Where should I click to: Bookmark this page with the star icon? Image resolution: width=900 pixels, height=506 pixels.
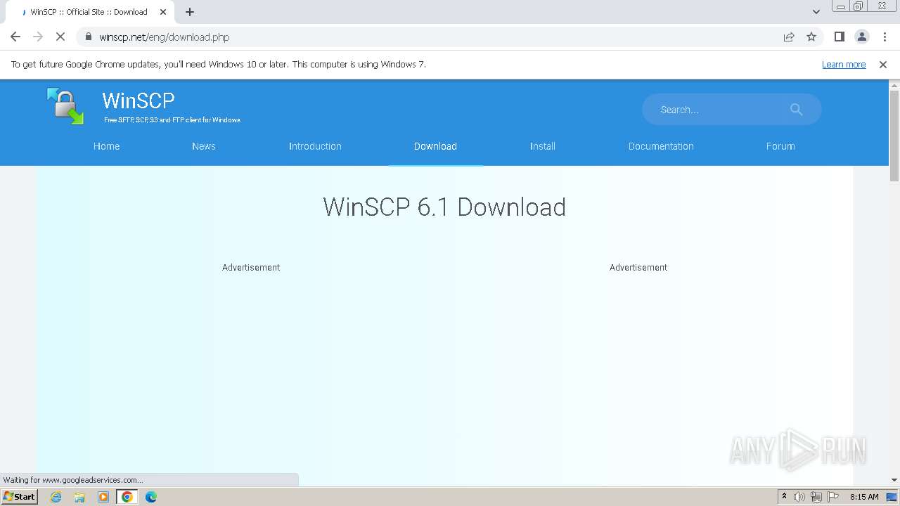(811, 37)
